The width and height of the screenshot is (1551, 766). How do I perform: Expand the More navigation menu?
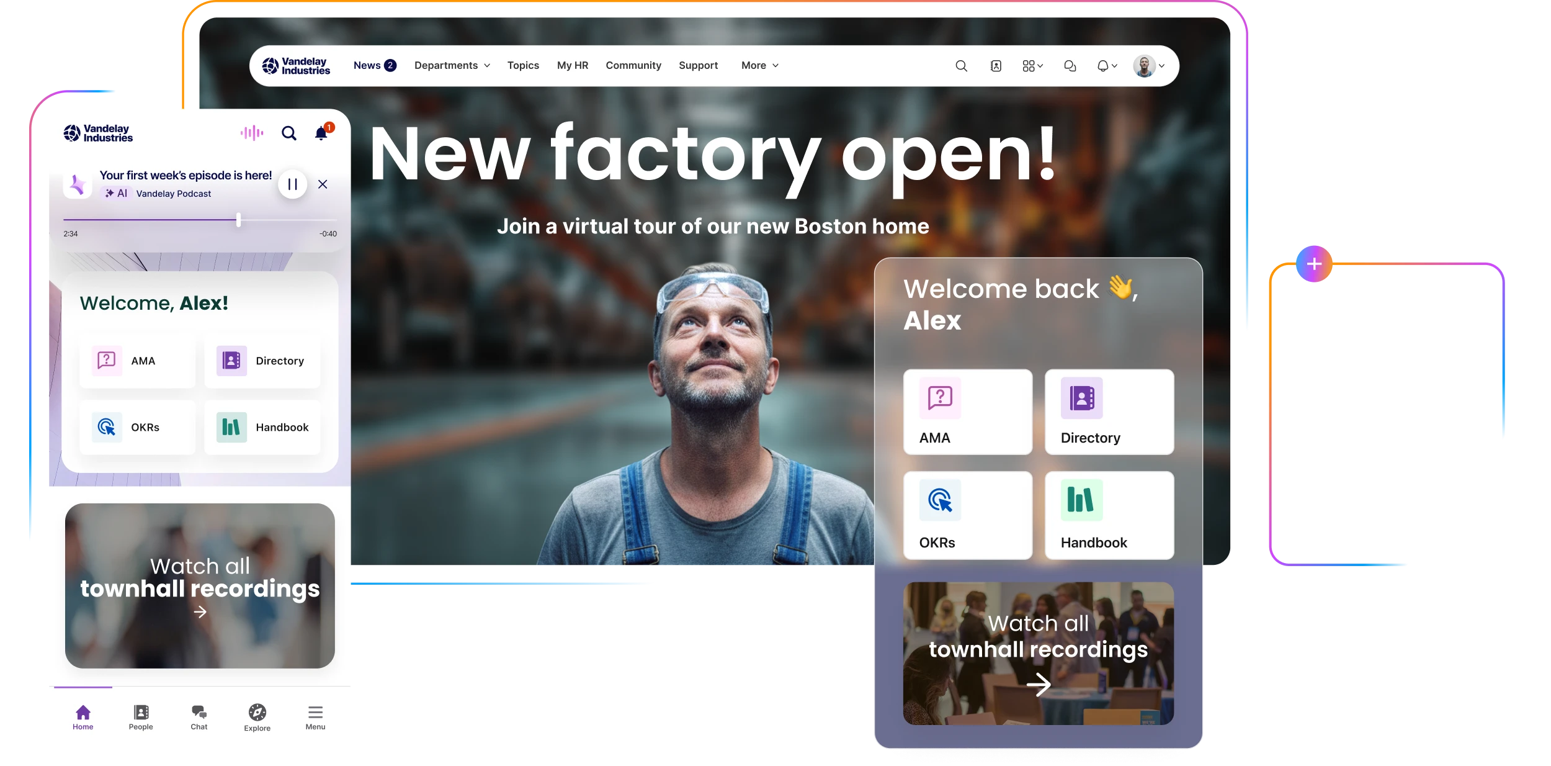pos(758,65)
